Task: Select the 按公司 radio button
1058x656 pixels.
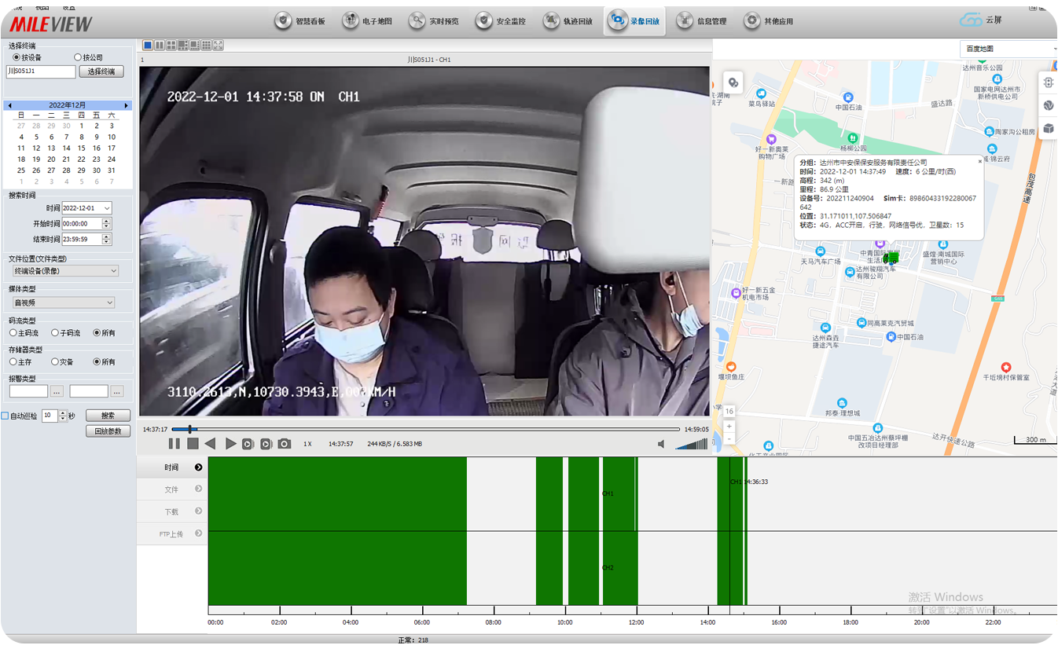Action: (78, 57)
